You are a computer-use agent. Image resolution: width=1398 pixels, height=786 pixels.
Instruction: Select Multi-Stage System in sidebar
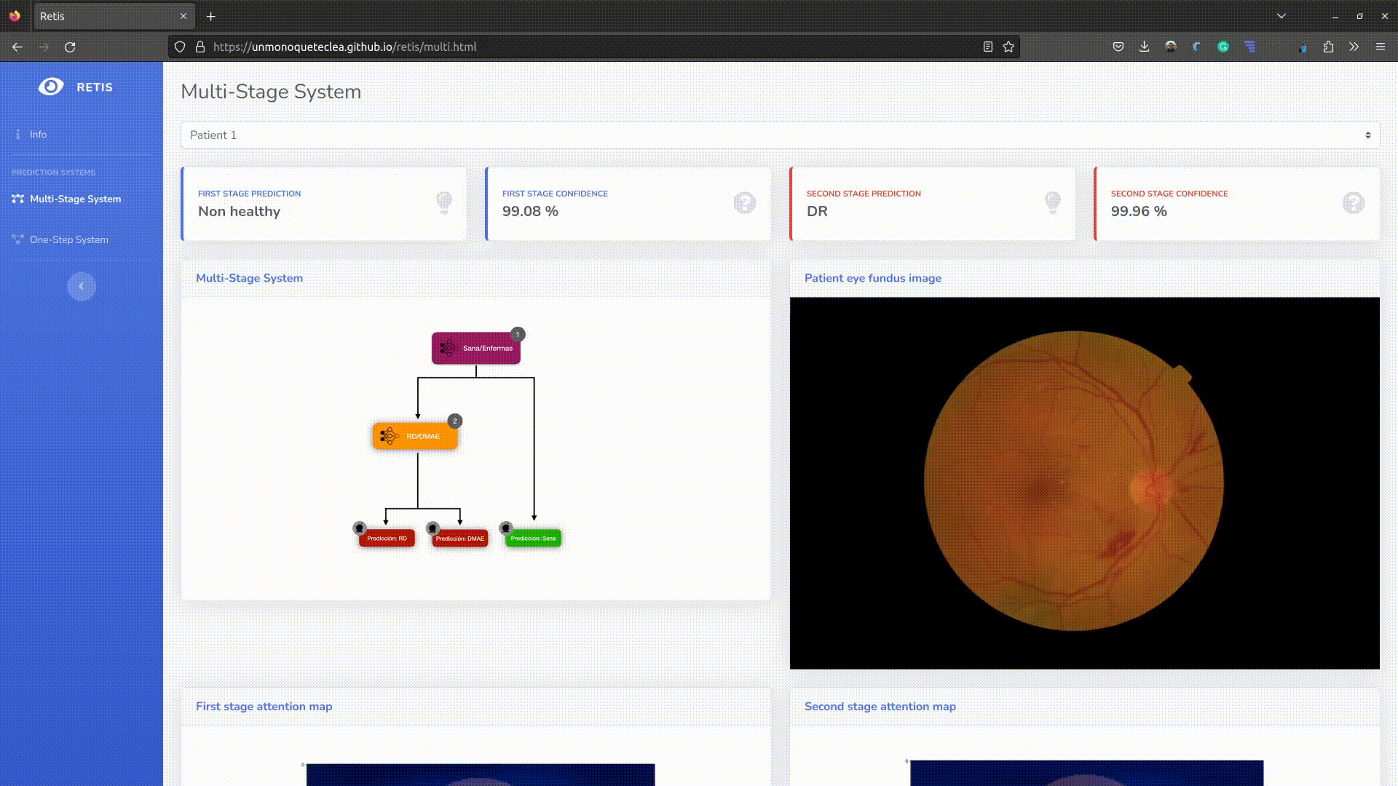75,199
